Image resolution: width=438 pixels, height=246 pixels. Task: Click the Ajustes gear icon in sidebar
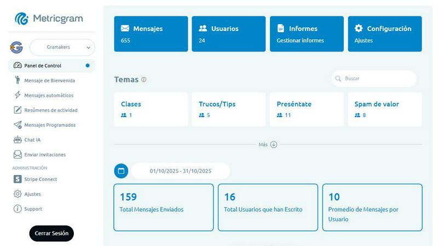(18, 194)
